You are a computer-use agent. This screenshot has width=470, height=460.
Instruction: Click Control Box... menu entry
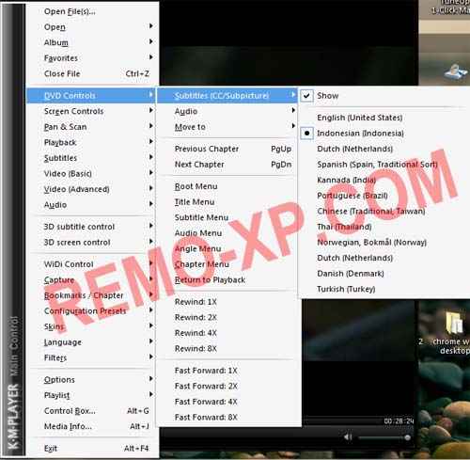point(91,411)
